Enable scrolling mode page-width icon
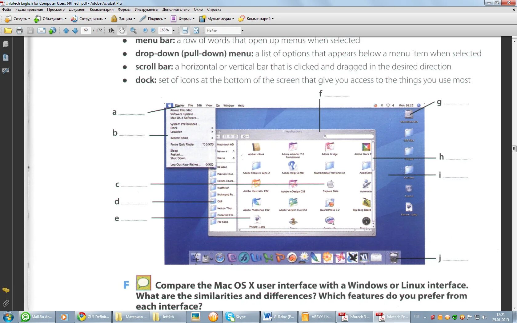This screenshot has width=517, height=323. (x=185, y=30)
